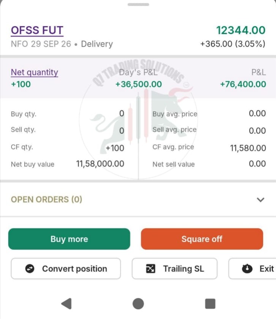Screen dimensions: 276x319
Task: Tap the Android back triangle icon
Action: (x=66, y=304)
